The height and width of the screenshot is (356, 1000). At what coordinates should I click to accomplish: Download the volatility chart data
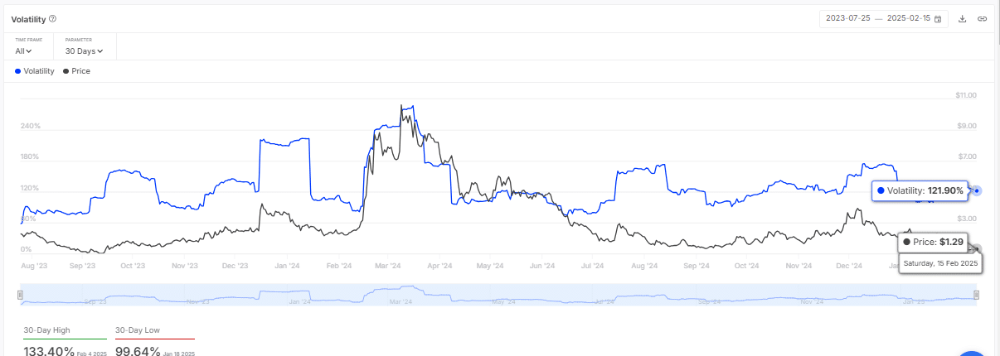click(963, 18)
